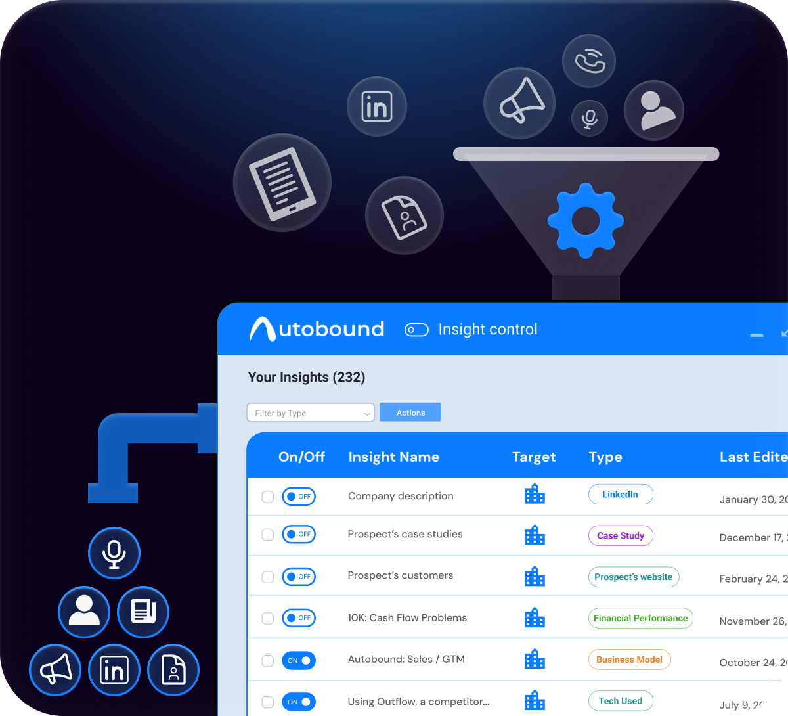Click the megaphone bubble above the funnel

[519, 103]
